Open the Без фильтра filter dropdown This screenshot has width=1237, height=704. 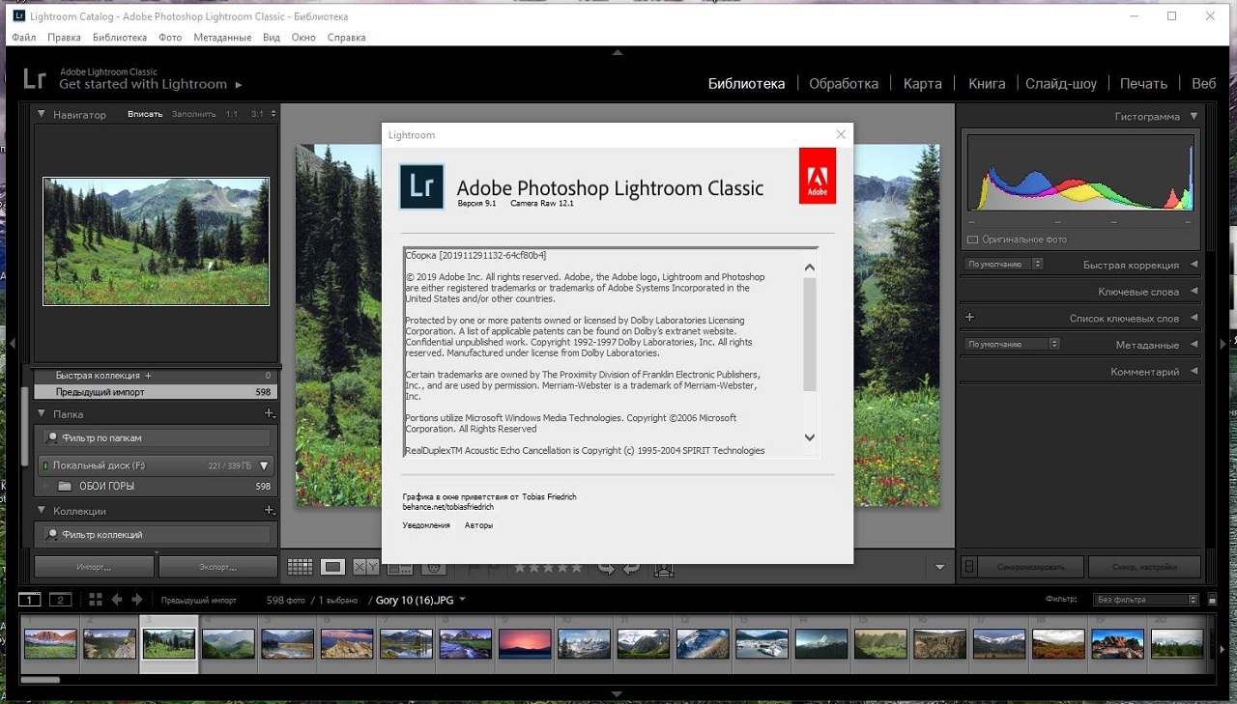point(1145,600)
